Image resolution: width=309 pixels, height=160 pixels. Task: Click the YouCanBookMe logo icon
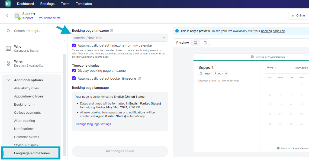(8, 4)
